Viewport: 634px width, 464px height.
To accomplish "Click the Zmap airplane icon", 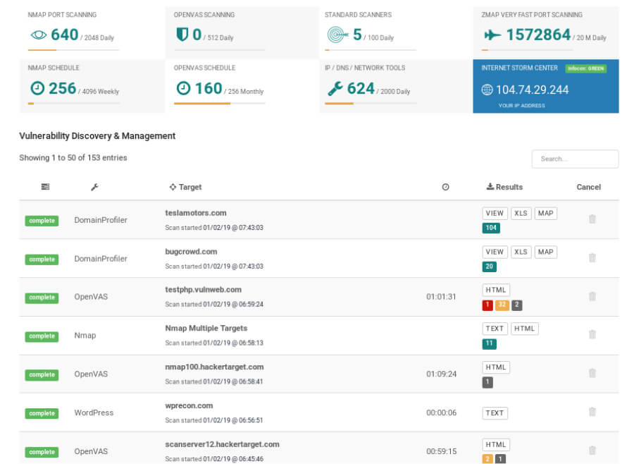I will pos(492,35).
